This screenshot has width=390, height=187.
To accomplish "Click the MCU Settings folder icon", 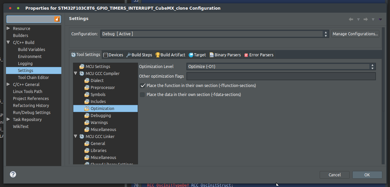I will pos(82,67).
